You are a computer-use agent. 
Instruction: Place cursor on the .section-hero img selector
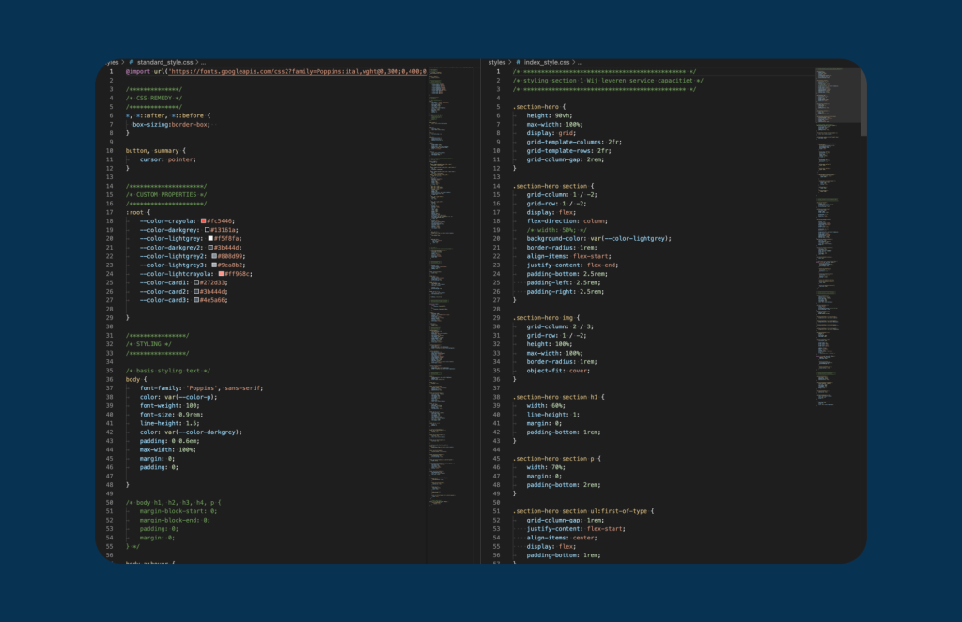547,318
